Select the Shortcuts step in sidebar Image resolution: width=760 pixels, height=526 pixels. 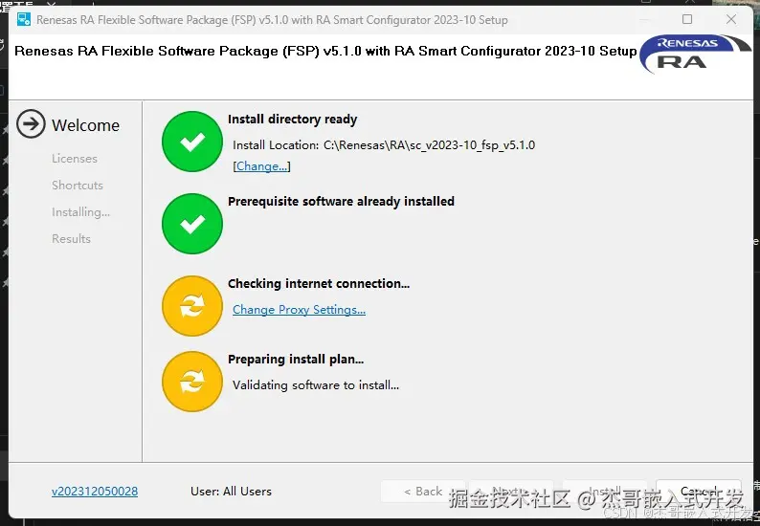[78, 186]
